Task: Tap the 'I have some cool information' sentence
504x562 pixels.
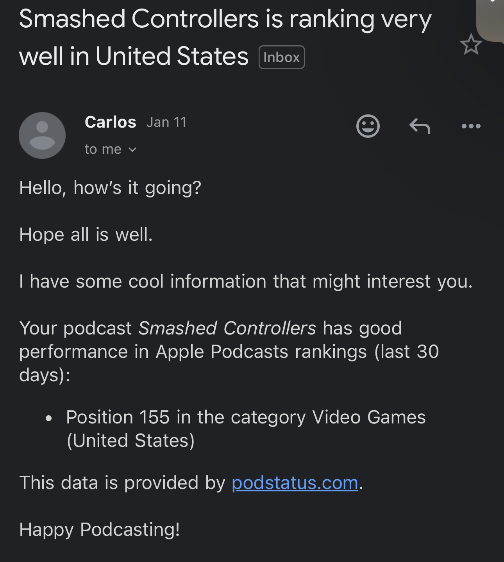Action: pyautogui.click(x=246, y=281)
